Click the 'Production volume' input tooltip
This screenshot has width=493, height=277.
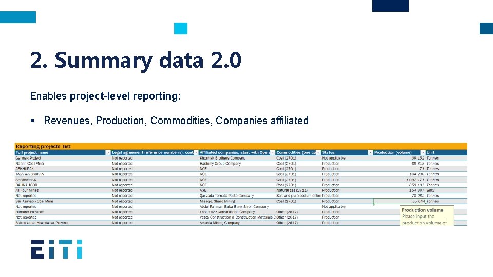click(x=427, y=215)
